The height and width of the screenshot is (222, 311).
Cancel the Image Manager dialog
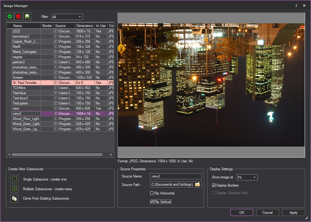pyautogui.click(x=267, y=212)
